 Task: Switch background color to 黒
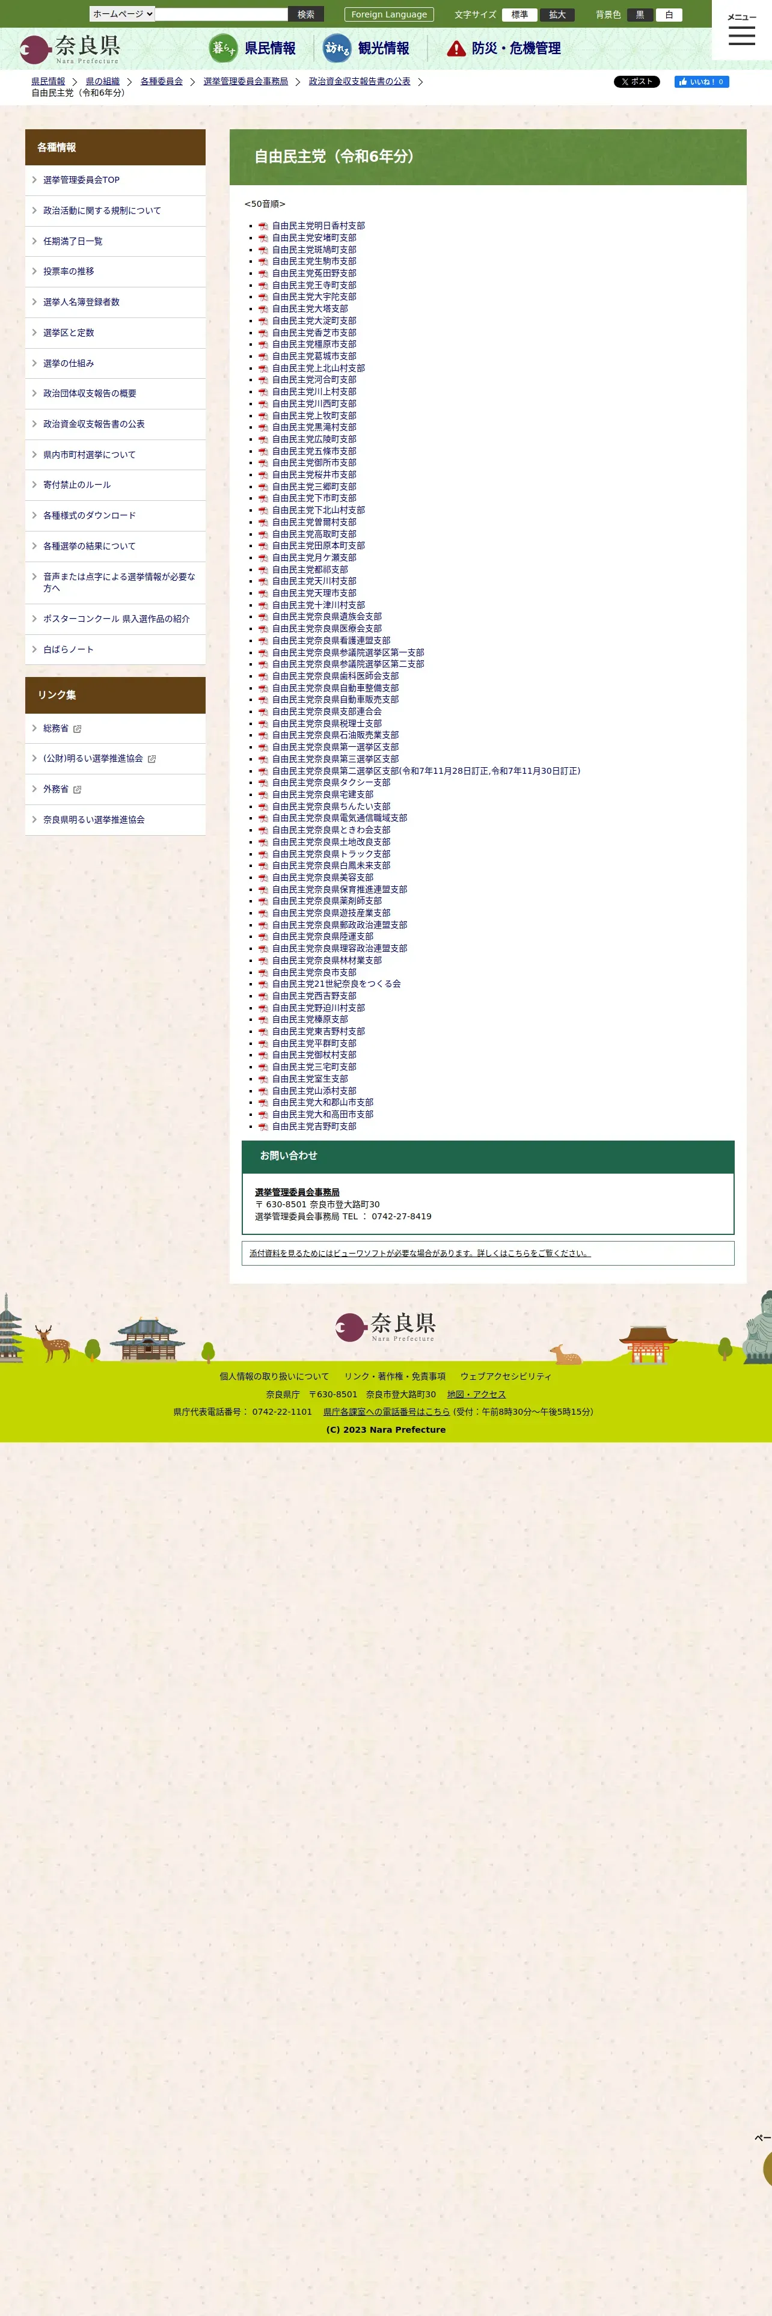coord(640,14)
